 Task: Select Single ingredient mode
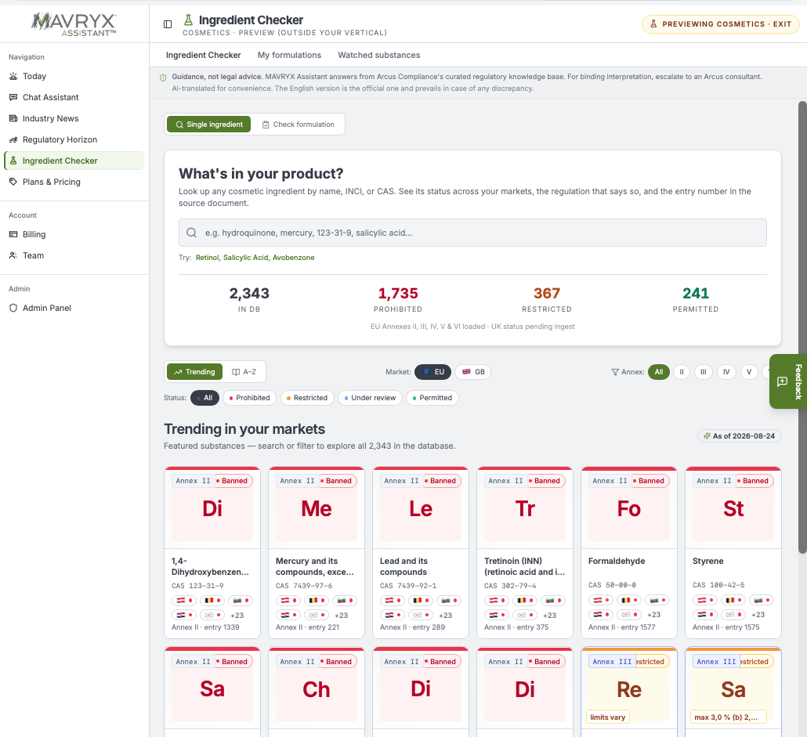pyautogui.click(x=209, y=125)
